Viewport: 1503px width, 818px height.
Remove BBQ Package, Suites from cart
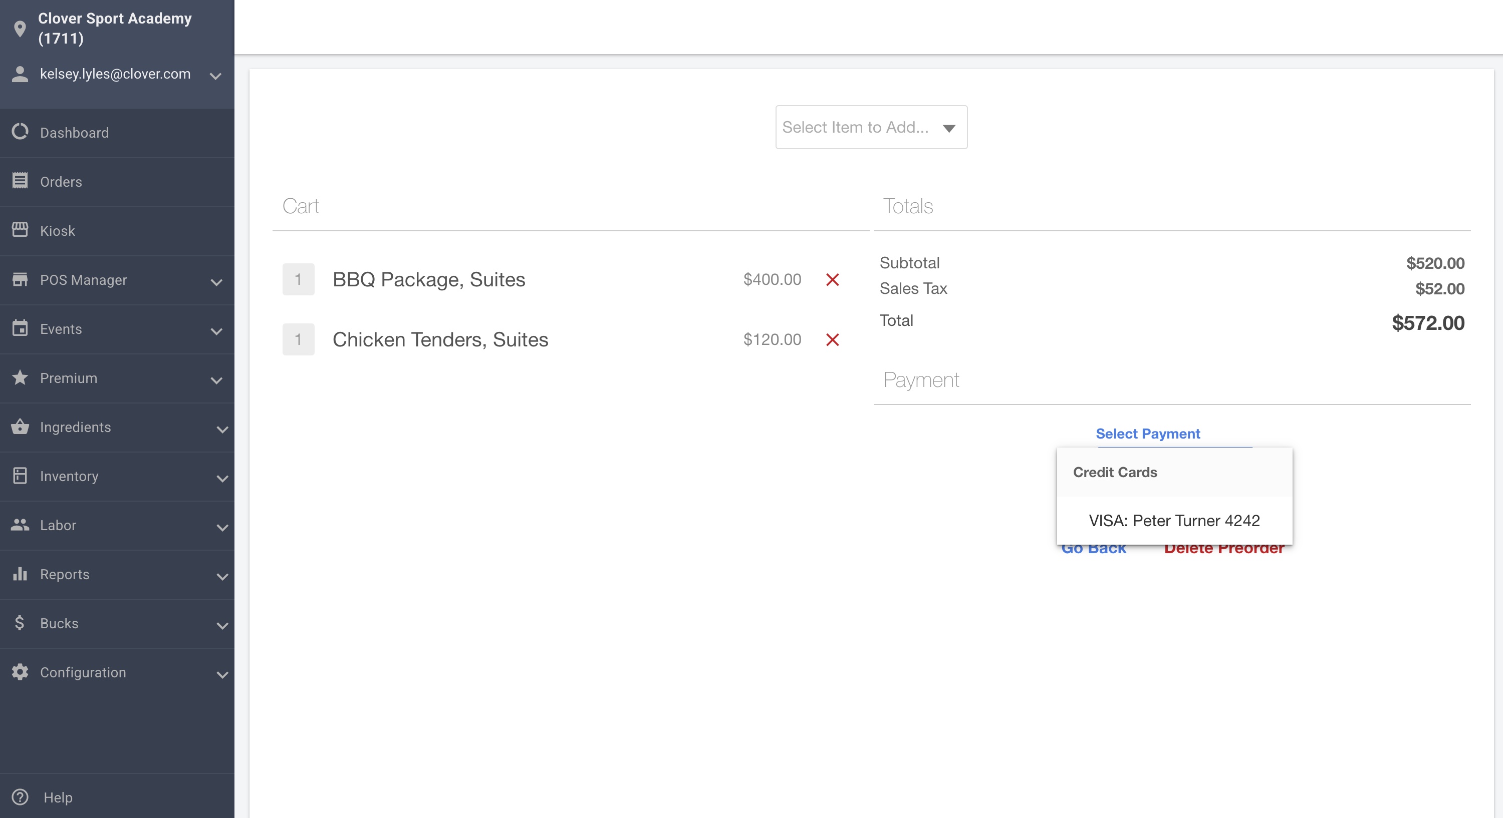tap(833, 280)
